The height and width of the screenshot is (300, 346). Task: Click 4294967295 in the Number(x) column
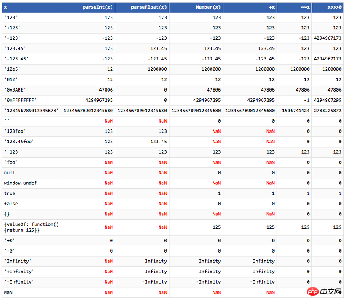(207, 100)
